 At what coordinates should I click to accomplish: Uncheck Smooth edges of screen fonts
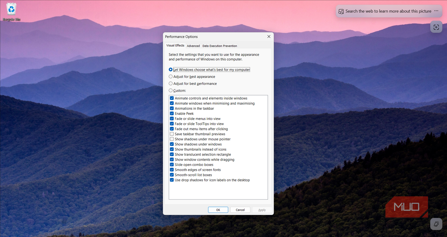pos(172,170)
